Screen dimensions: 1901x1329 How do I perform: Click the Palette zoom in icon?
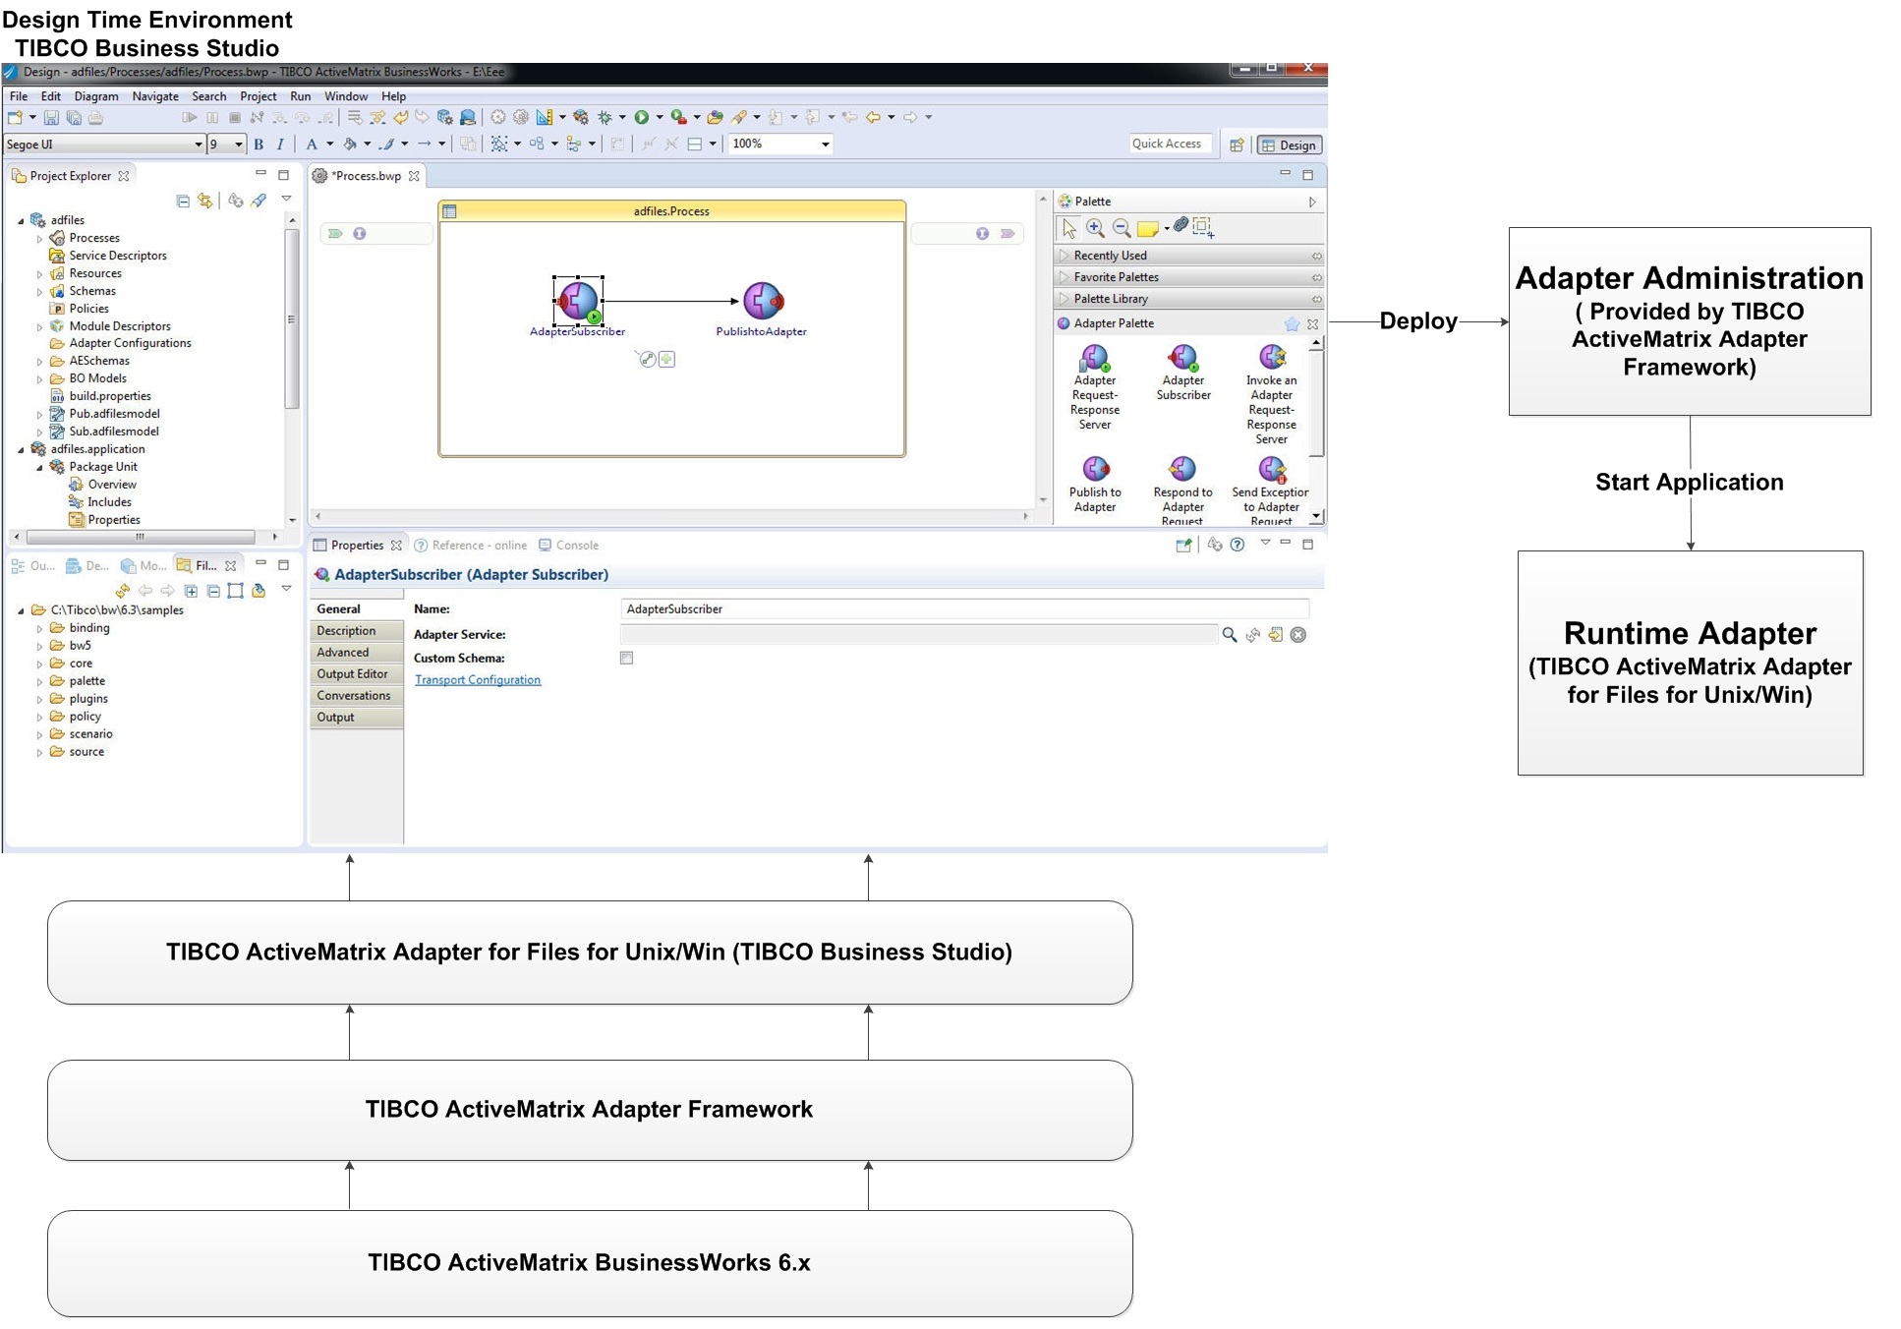point(1095,228)
